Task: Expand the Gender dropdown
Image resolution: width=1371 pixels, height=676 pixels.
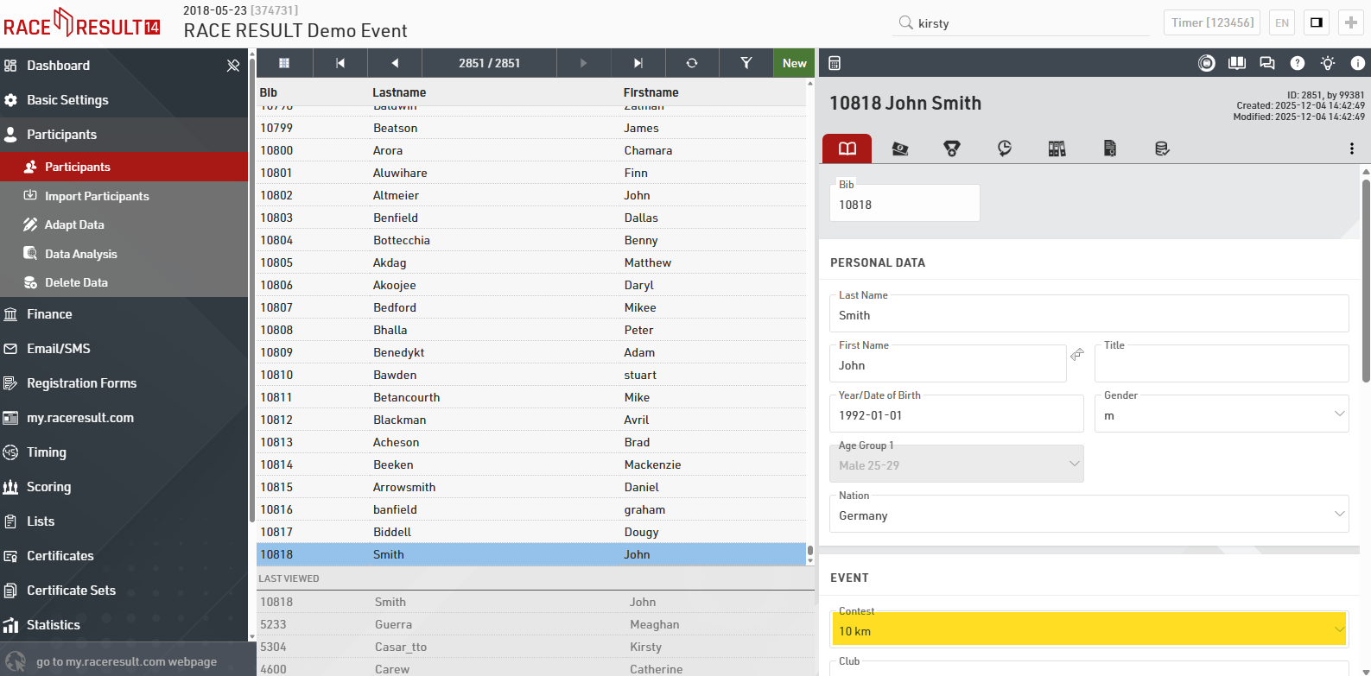Action: 1222,415
